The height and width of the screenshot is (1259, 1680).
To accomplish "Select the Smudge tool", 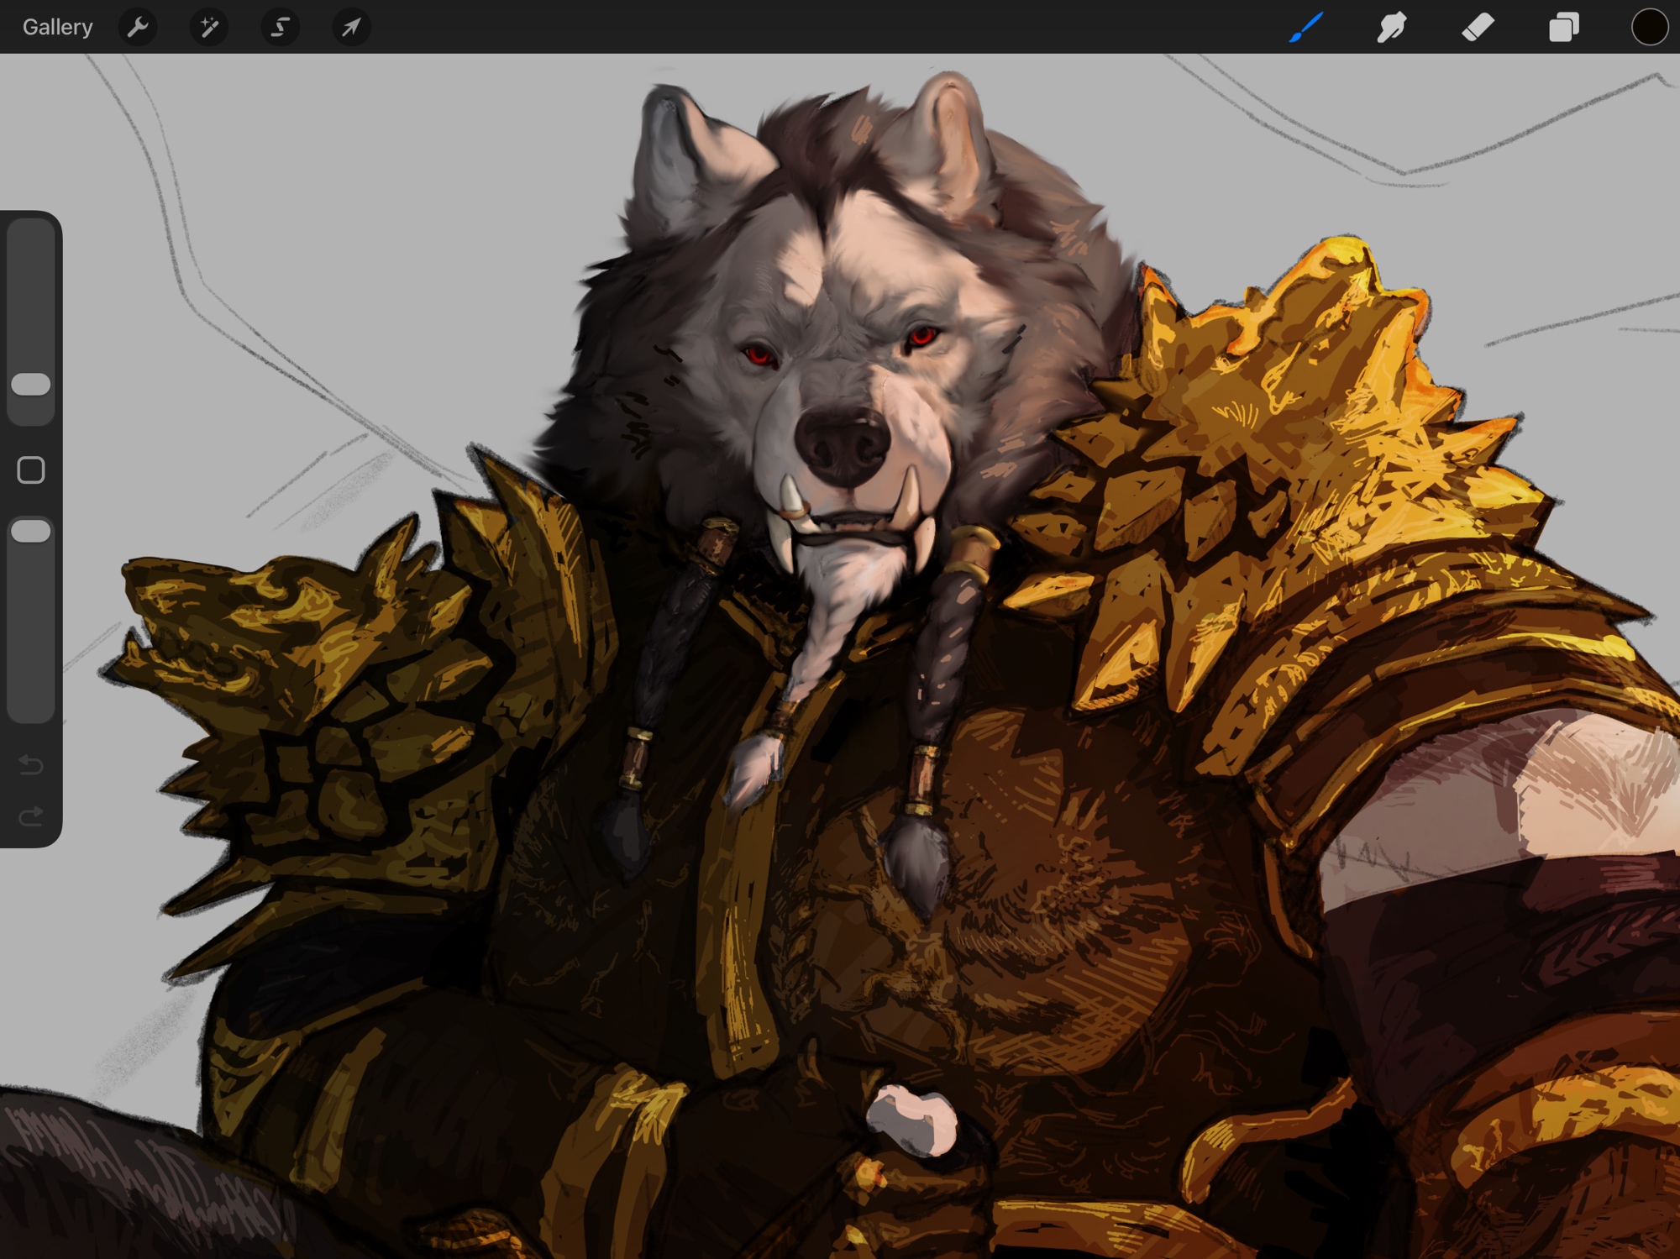I will point(1392,27).
